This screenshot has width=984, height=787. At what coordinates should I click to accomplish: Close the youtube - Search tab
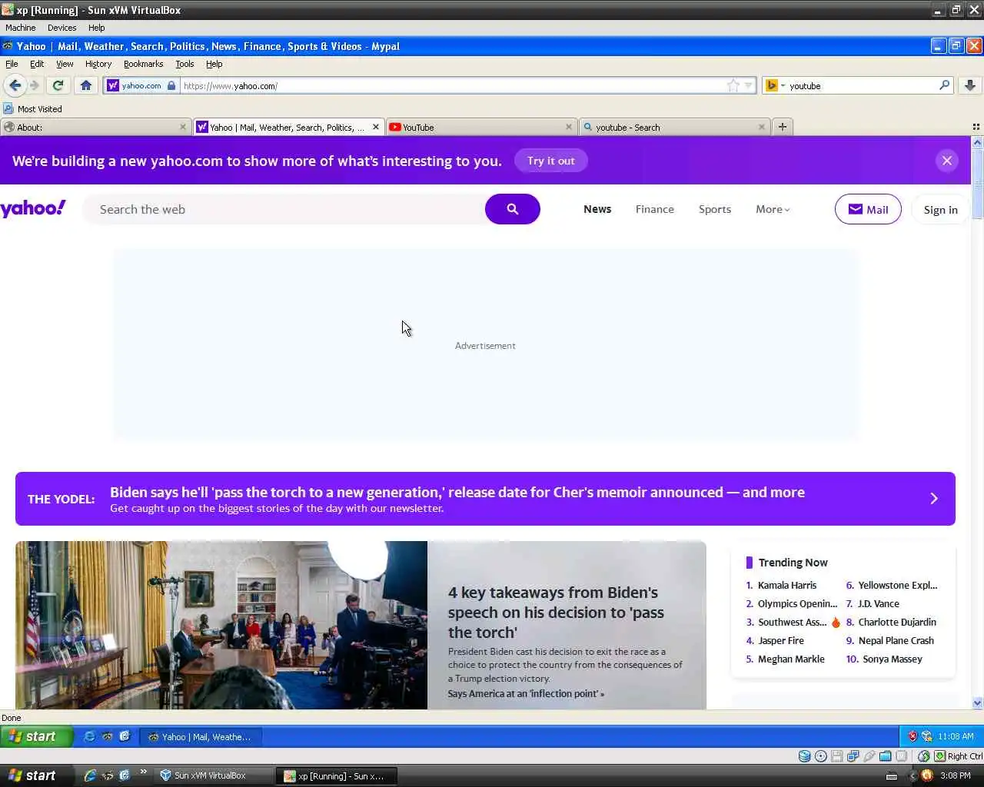tap(762, 127)
